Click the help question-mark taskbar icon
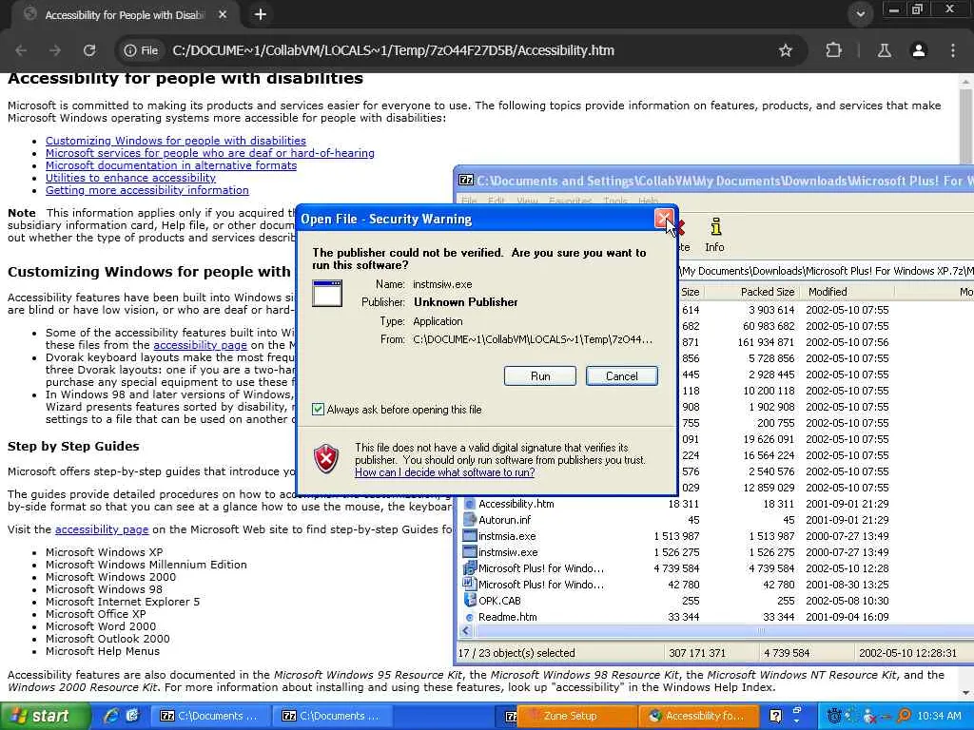Image resolution: width=974 pixels, height=730 pixels. 776,717
